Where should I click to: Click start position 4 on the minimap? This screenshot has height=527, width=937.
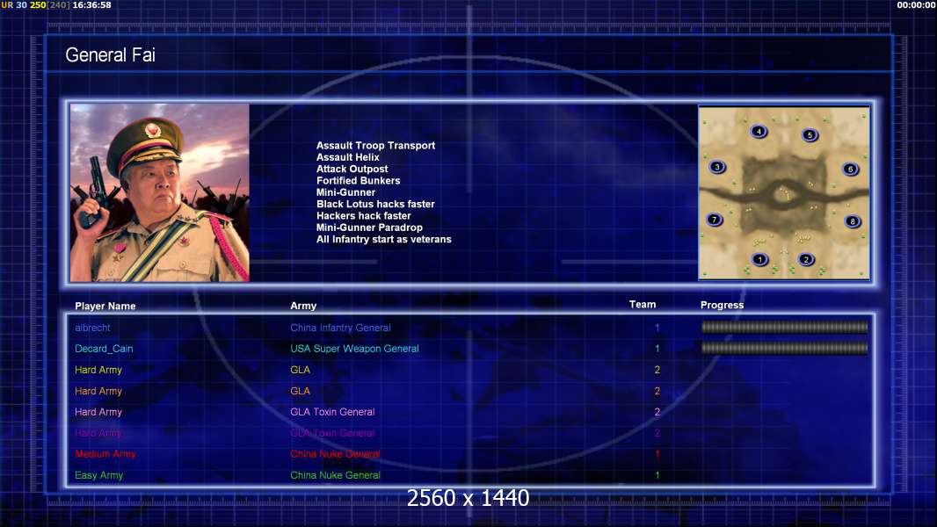[759, 132]
